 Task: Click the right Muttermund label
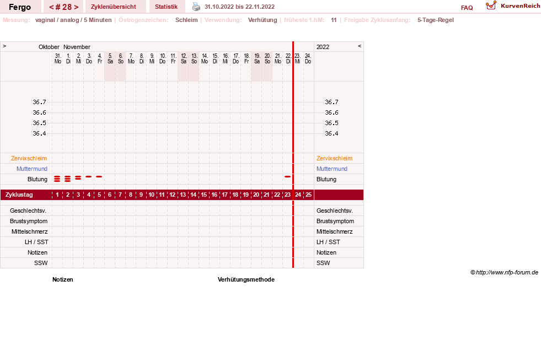pos(332,169)
